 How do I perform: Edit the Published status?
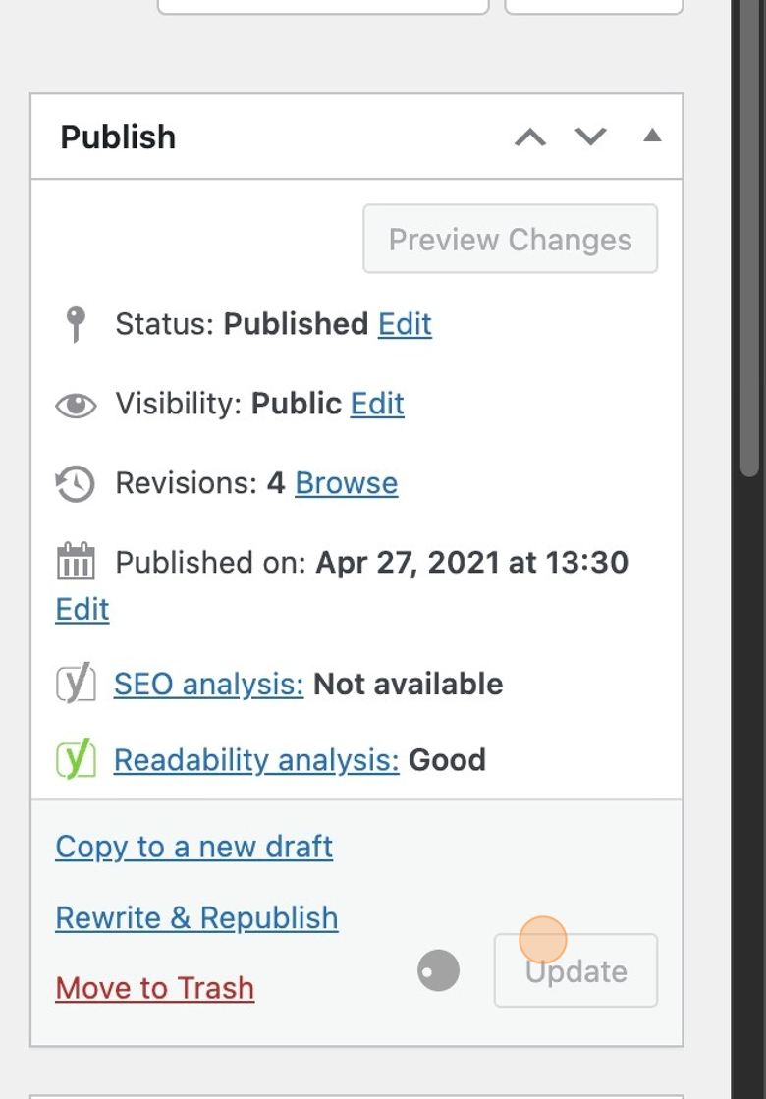tap(405, 324)
